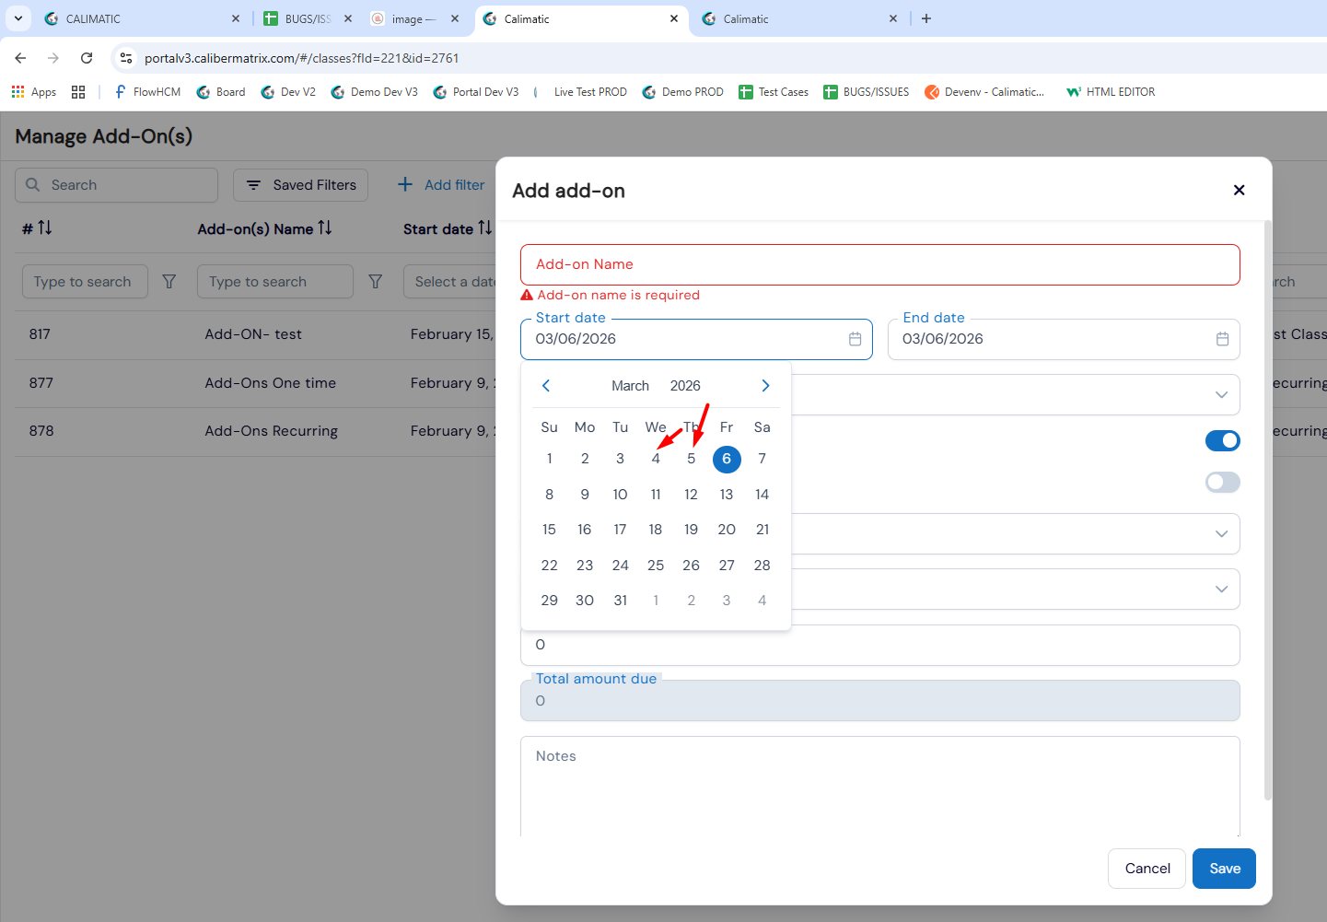
Task: Click the Cancel button
Action: 1147,869
